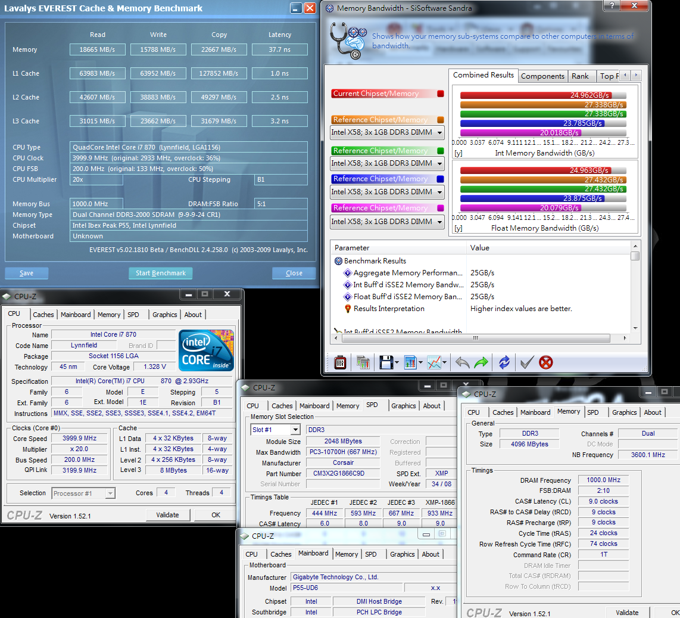
Task: Click the red cancel X icon
Action: [x=545, y=362]
